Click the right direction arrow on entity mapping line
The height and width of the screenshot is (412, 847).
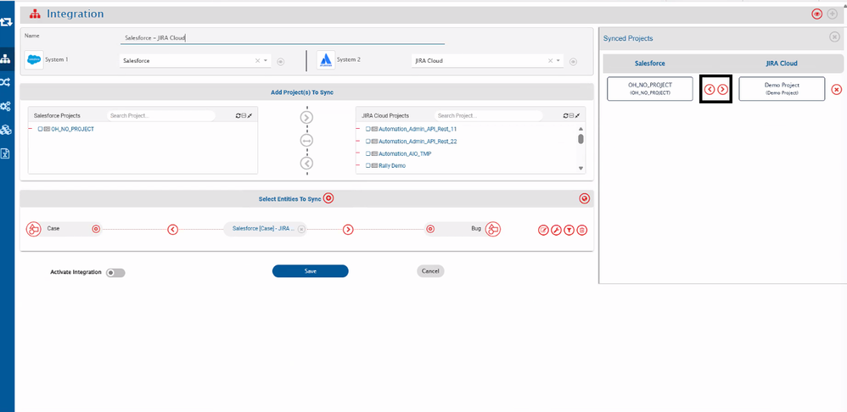[349, 230]
